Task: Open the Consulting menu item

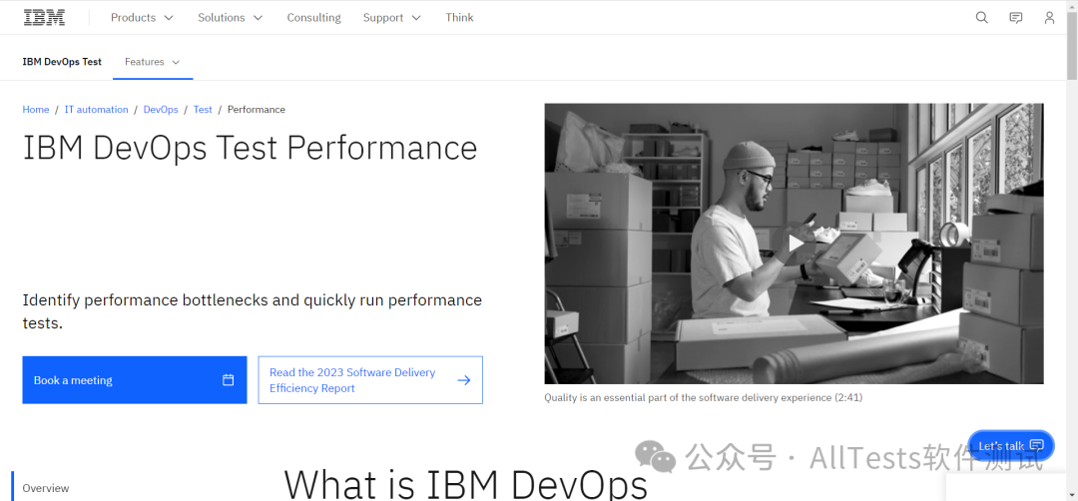Action: [313, 18]
